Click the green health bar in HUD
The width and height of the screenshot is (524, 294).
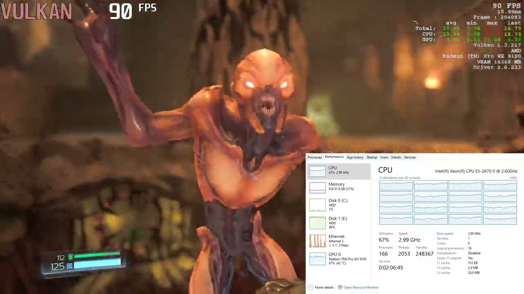click(x=97, y=257)
